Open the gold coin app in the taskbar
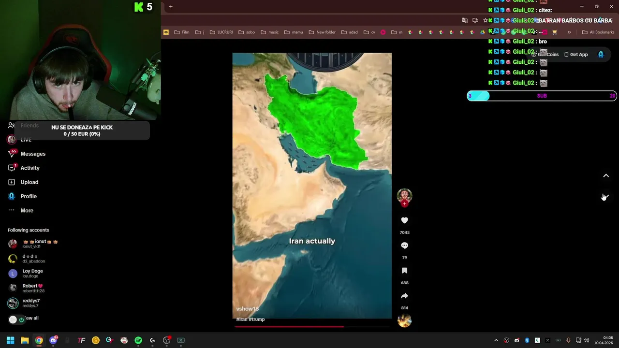The width and height of the screenshot is (619, 348). [96, 340]
